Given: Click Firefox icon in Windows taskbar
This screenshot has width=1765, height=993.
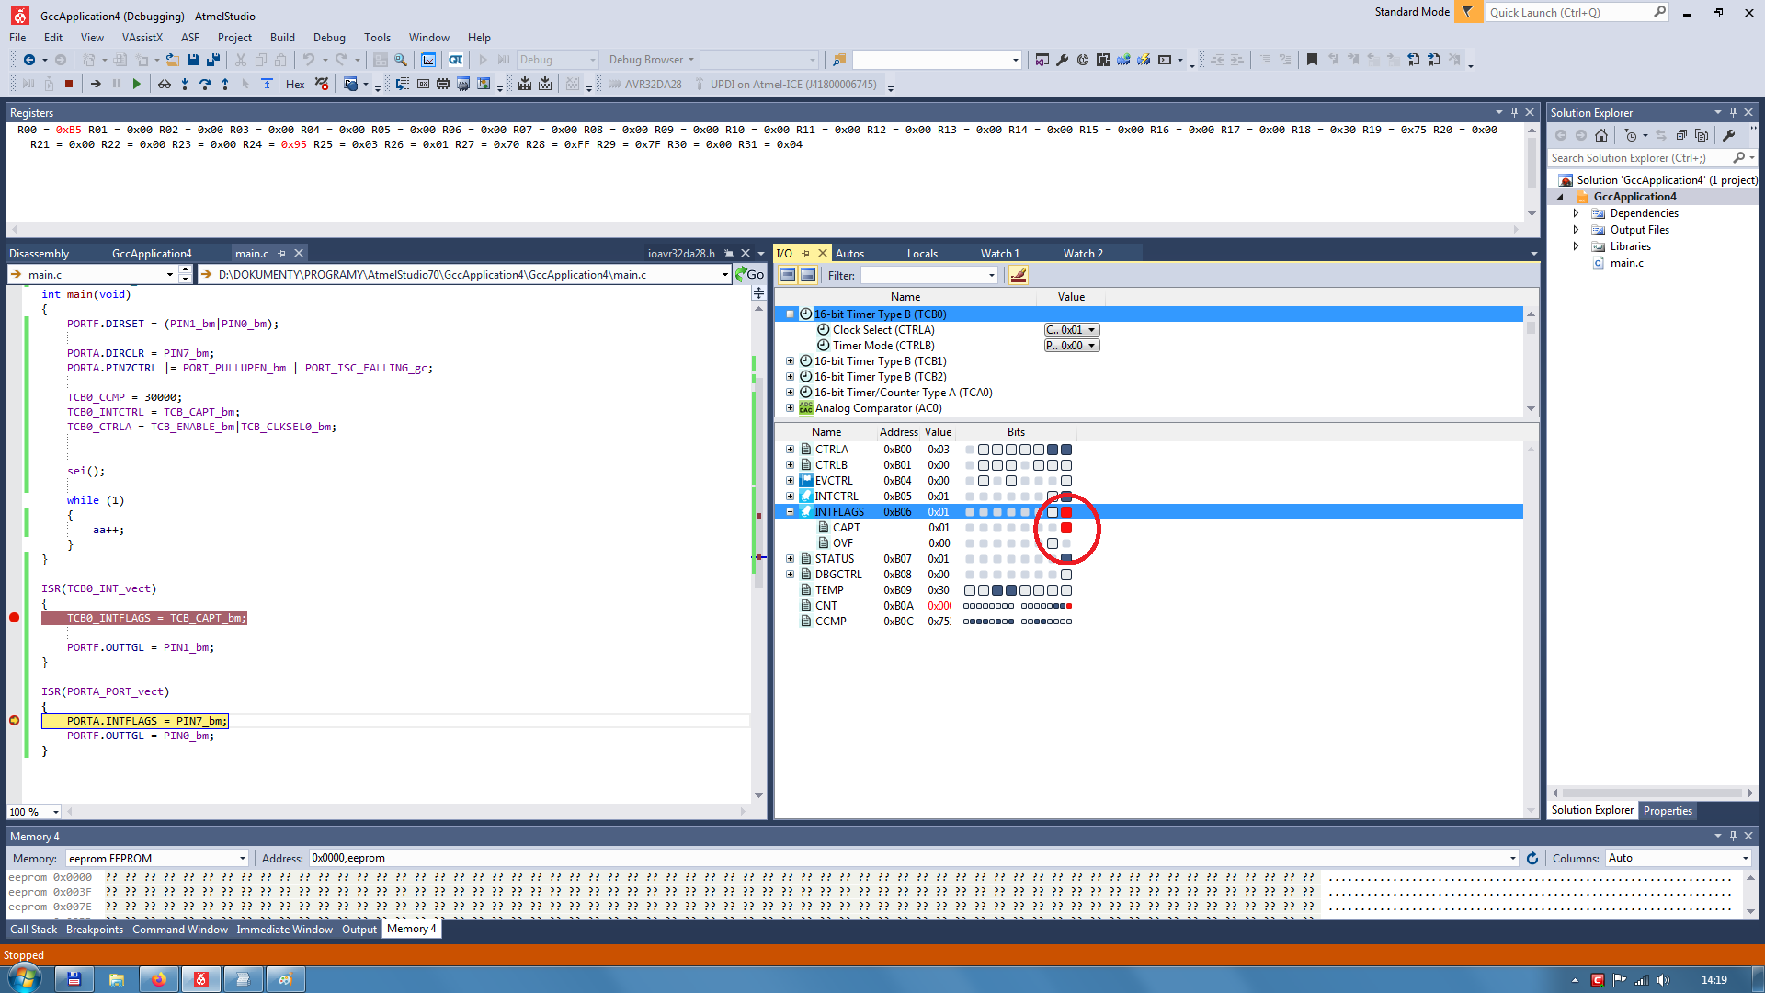Looking at the screenshot, I should tap(158, 979).
